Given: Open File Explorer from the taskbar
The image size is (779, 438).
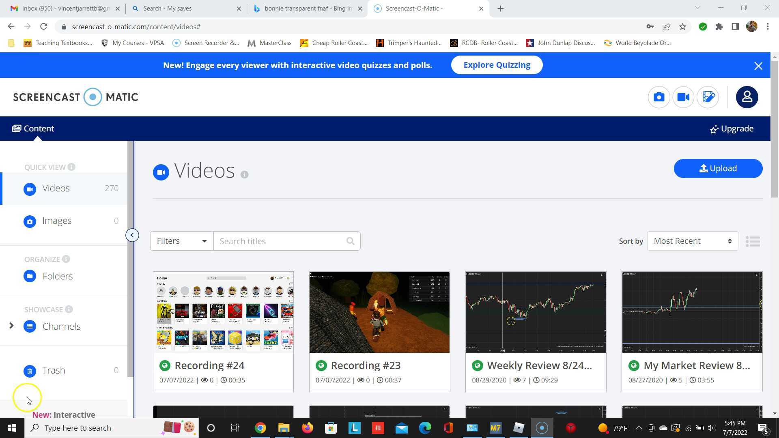Looking at the screenshot, I should coord(284,428).
